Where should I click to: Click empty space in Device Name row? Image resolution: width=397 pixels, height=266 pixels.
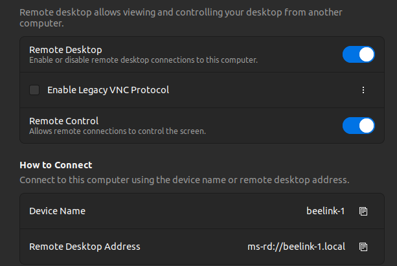tap(194, 211)
